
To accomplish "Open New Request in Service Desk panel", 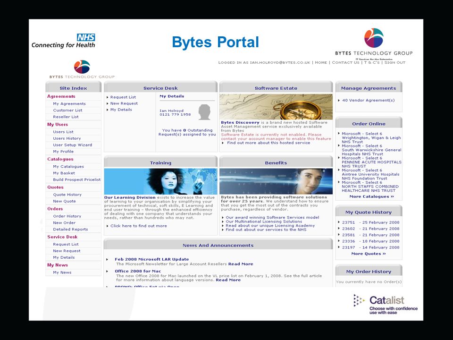I will [124, 103].
